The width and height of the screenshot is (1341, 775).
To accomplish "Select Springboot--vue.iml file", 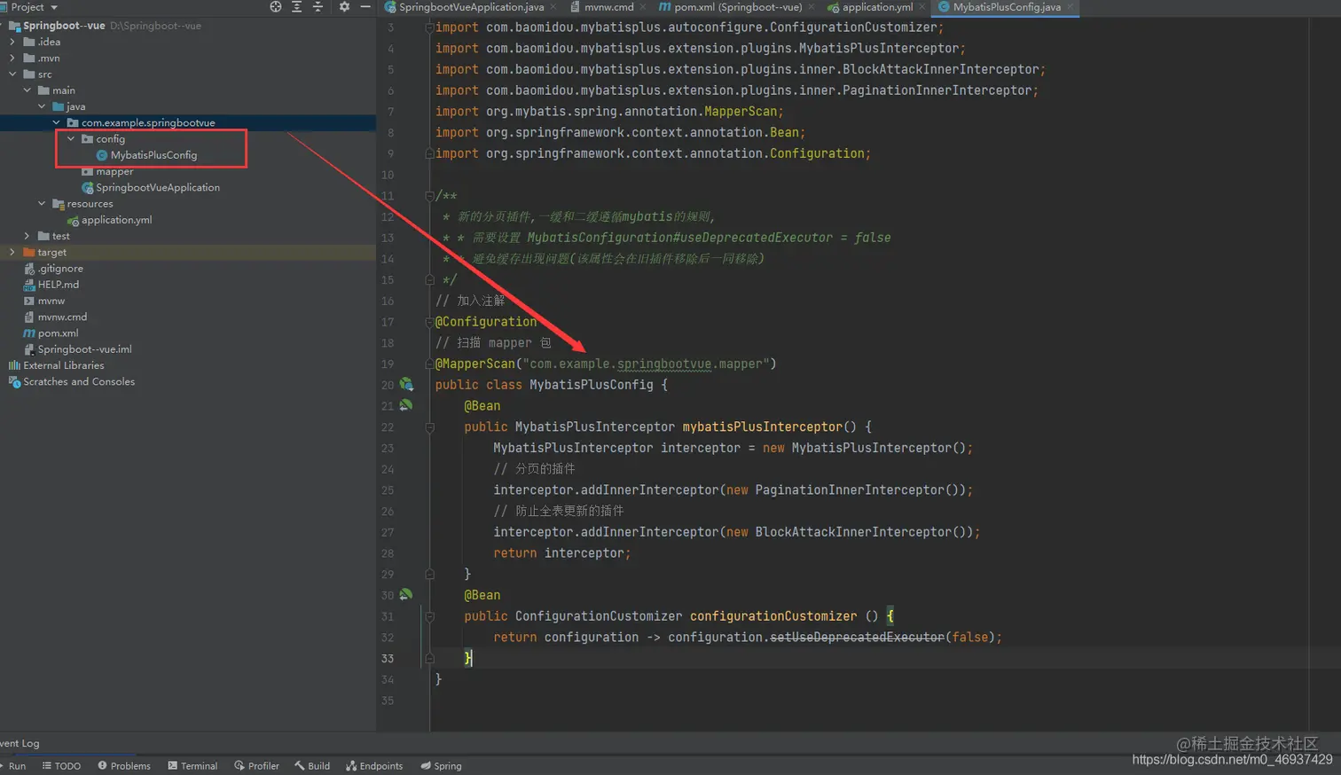I will tap(84, 349).
